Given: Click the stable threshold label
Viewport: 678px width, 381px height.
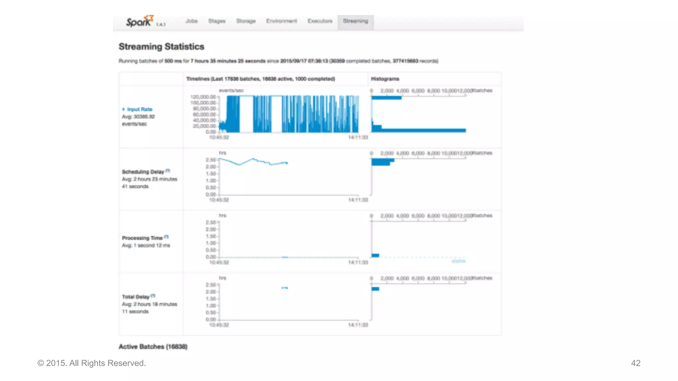Looking at the screenshot, I should (x=459, y=261).
